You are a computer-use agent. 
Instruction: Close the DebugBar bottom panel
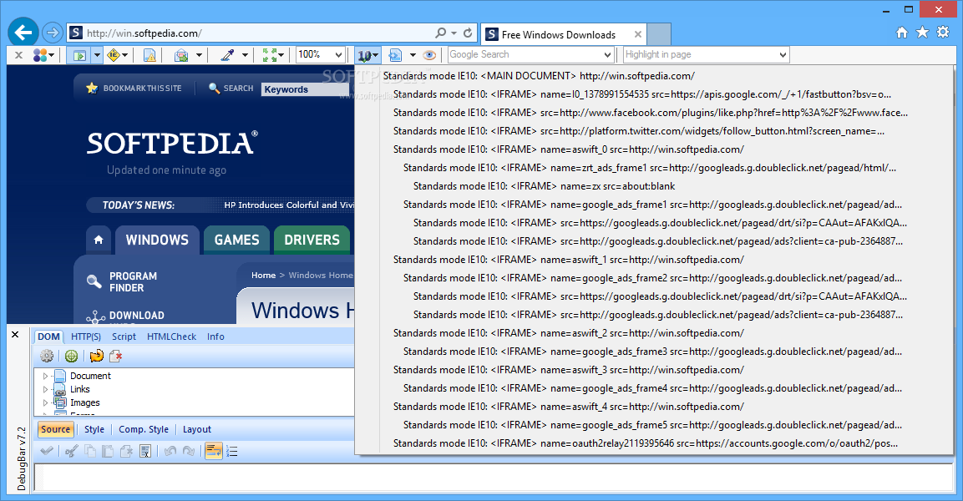pos(15,335)
